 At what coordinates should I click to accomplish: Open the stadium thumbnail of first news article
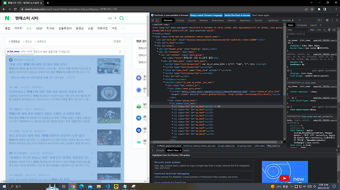click(x=109, y=66)
